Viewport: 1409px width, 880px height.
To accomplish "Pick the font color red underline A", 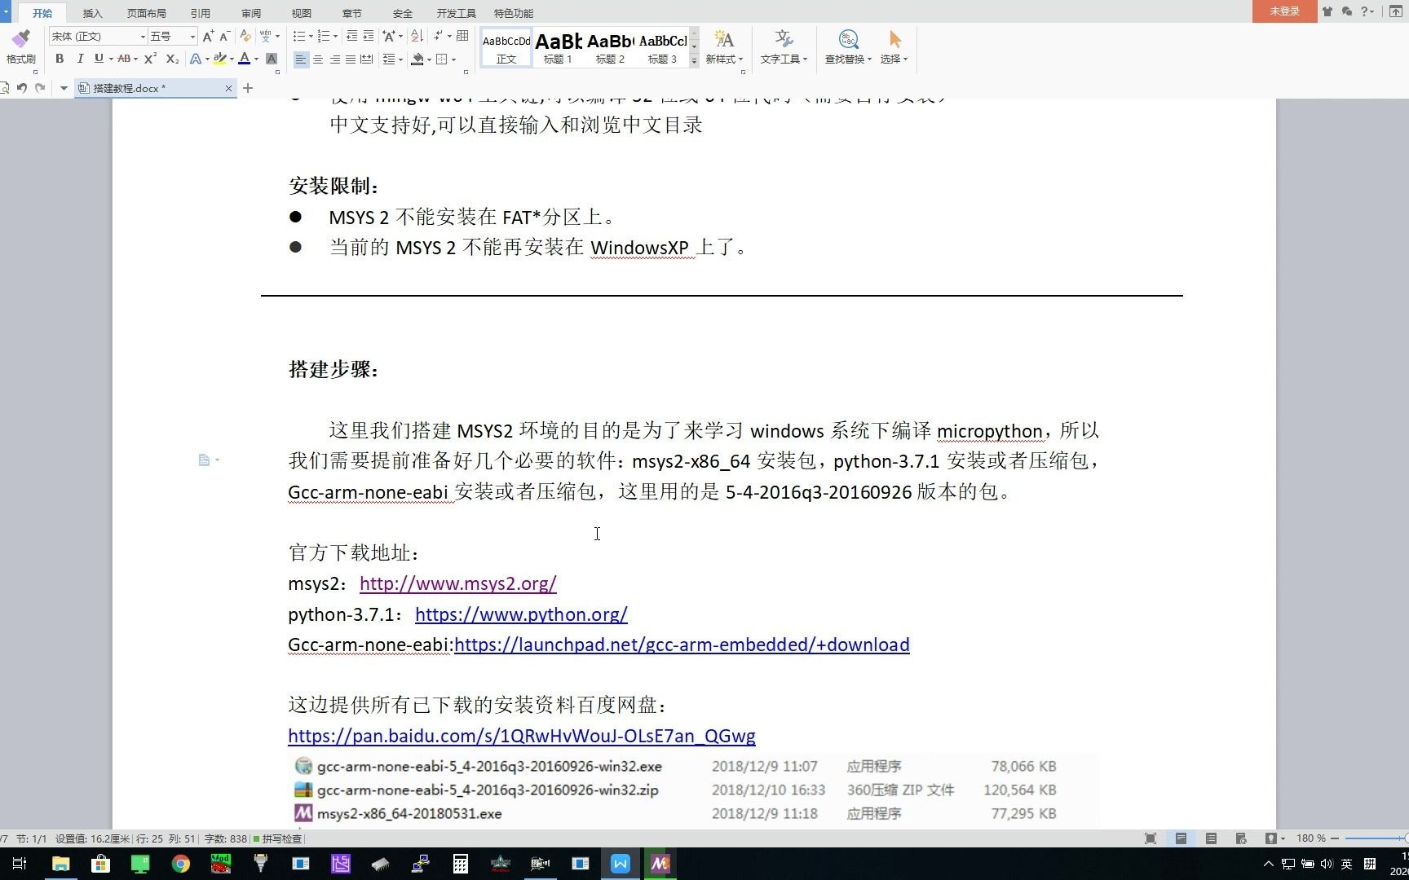I will pos(244,59).
